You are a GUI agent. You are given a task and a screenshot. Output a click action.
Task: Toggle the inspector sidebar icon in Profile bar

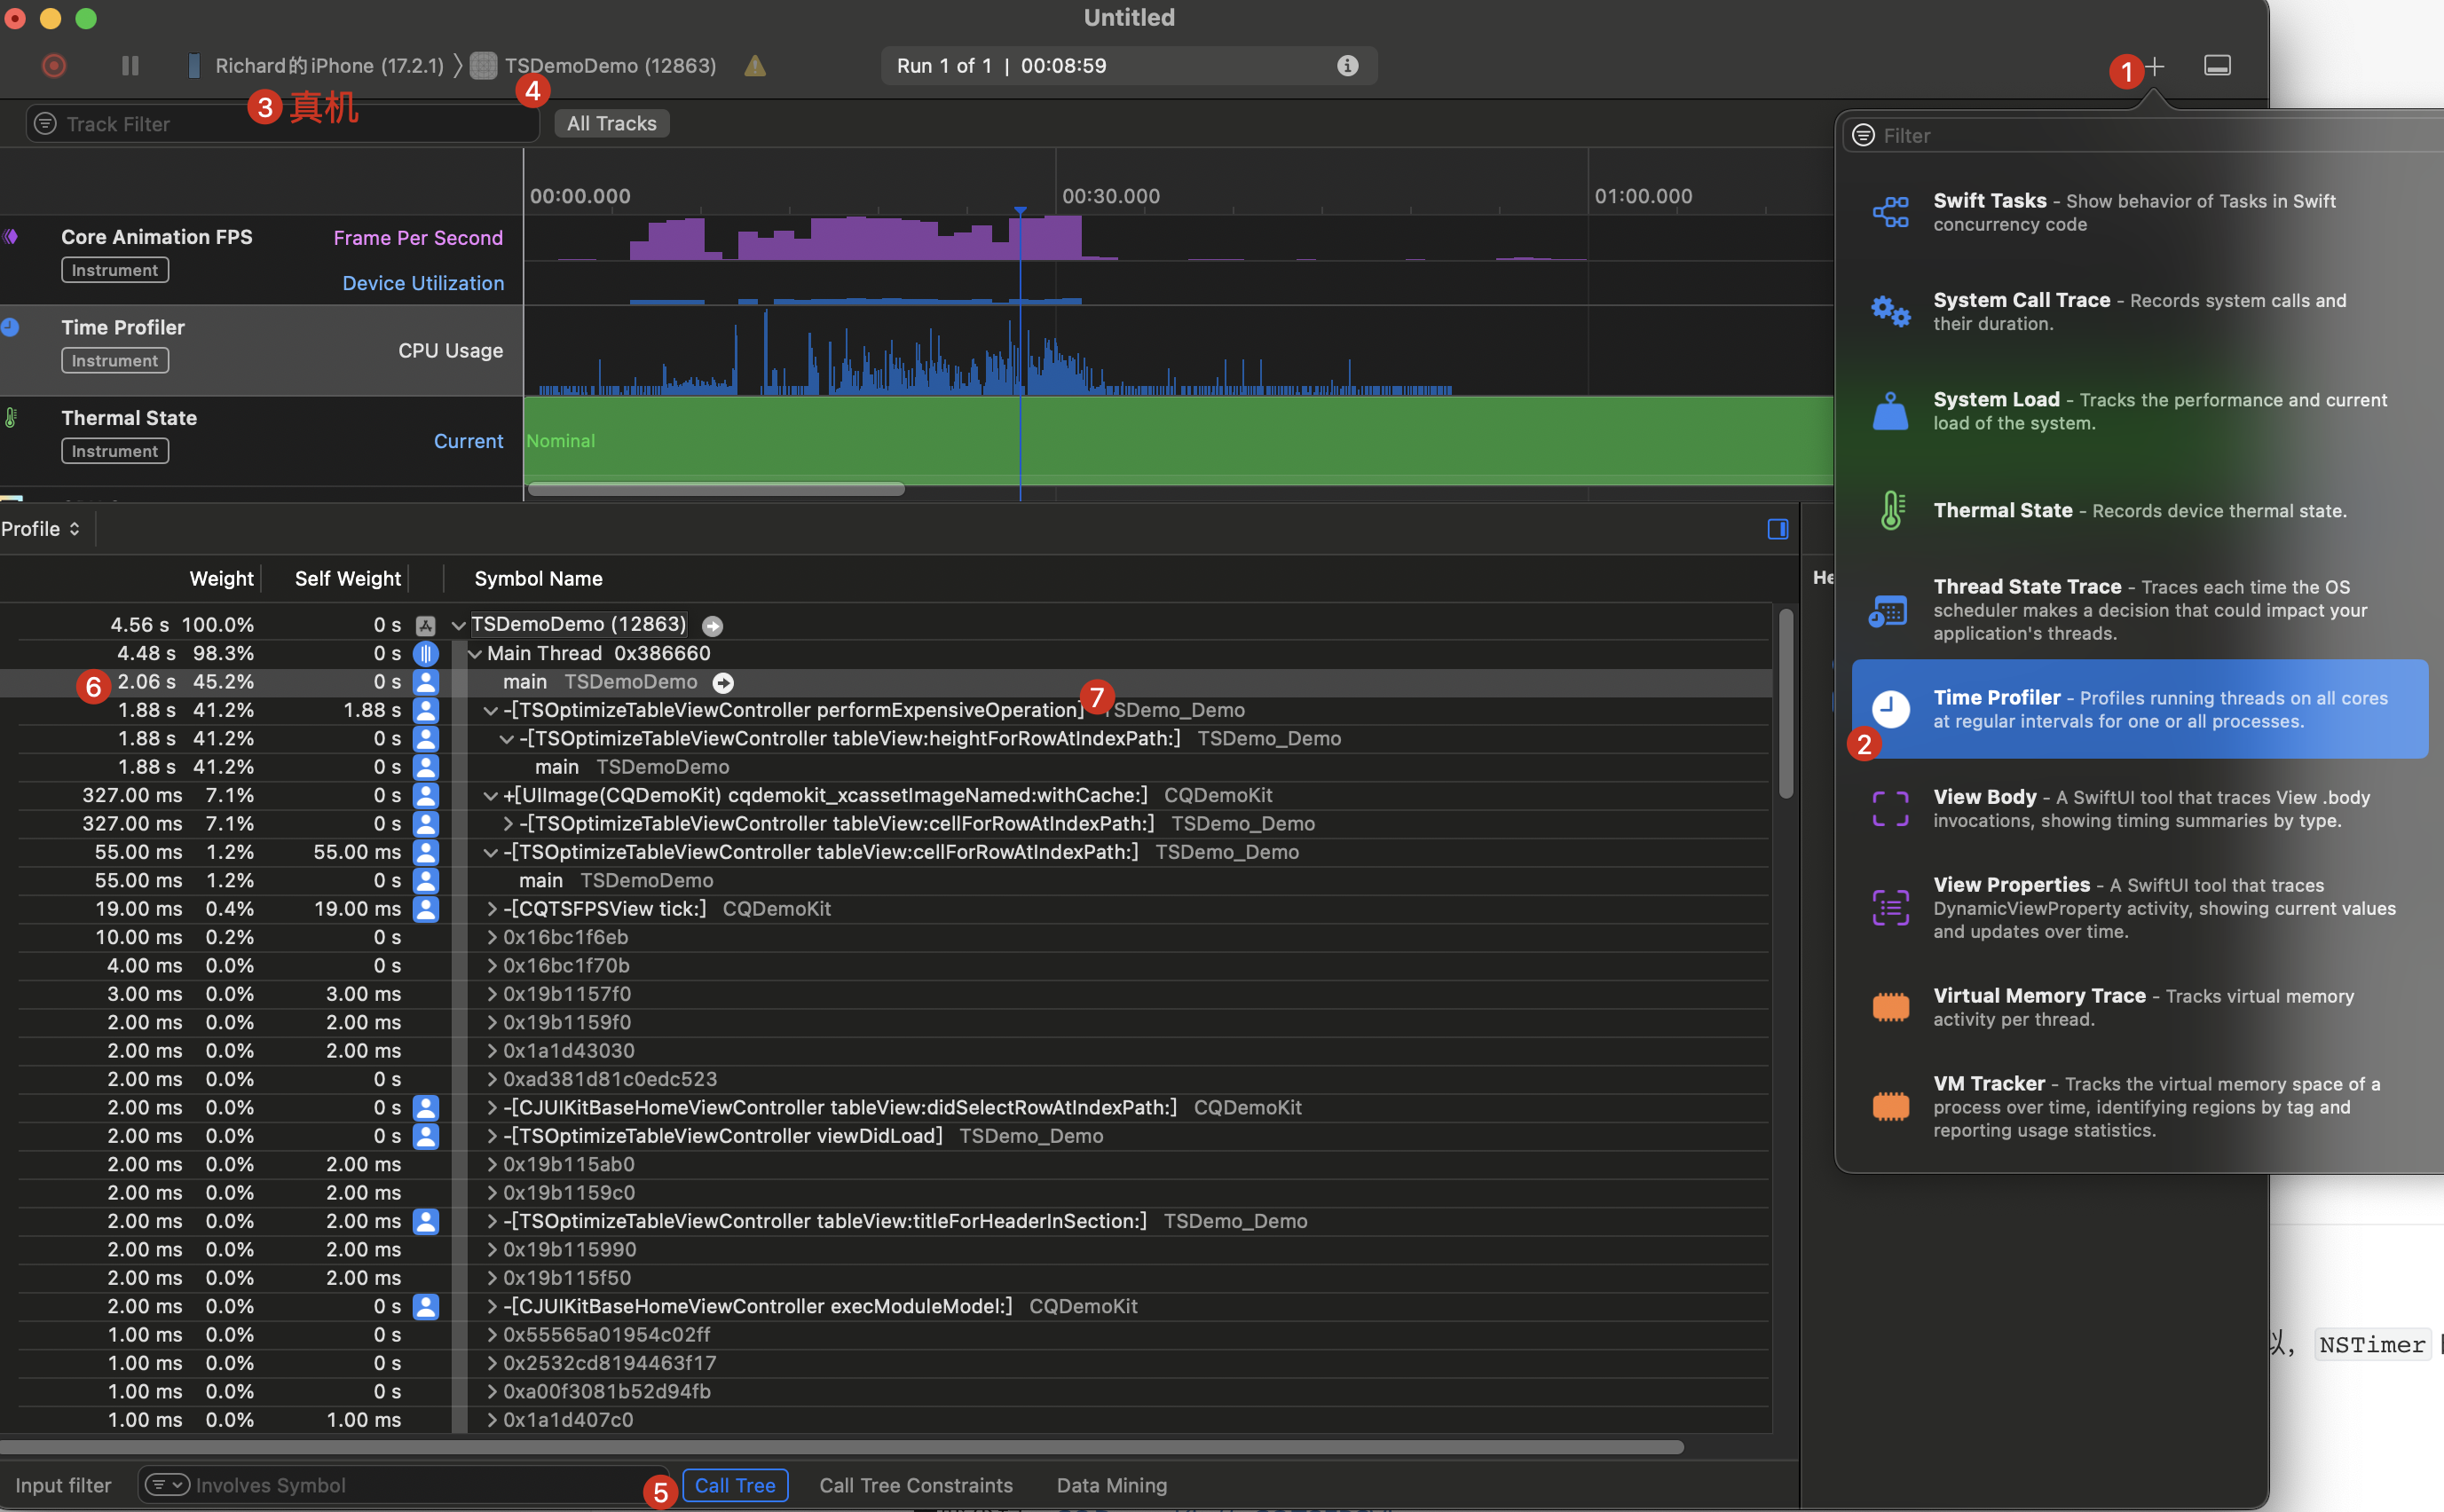[1777, 529]
